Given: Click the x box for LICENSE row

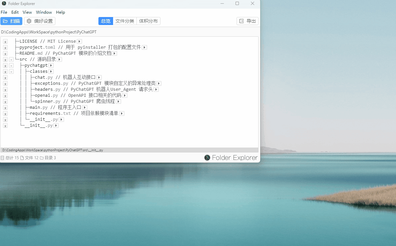Looking at the screenshot, I should click(x=5, y=41).
